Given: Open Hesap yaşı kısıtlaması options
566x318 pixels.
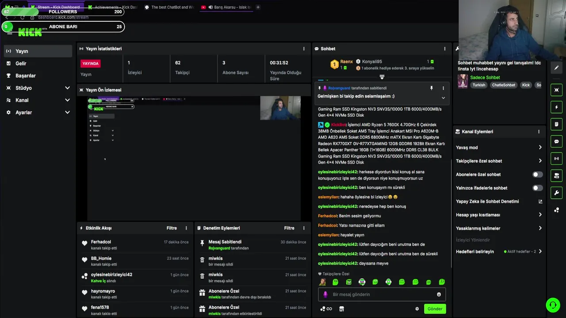Looking at the screenshot, I should pos(498,215).
